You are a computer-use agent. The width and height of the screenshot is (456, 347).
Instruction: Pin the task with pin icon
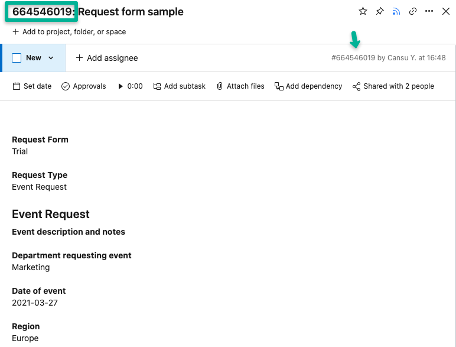(380, 11)
